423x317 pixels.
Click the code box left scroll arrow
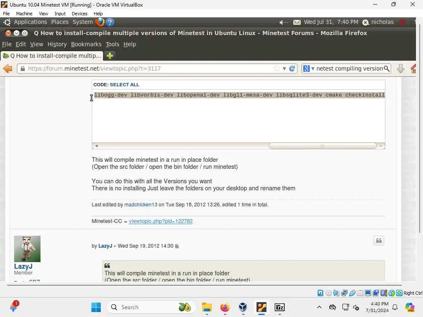(96, 146)
